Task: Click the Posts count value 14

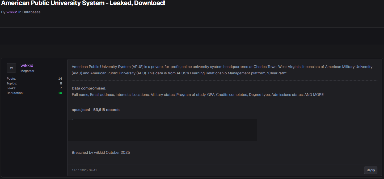Action: pos(60,79)
